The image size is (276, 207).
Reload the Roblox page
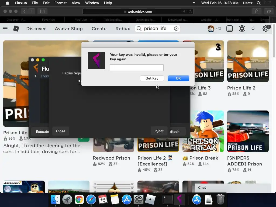coord(190,11)
